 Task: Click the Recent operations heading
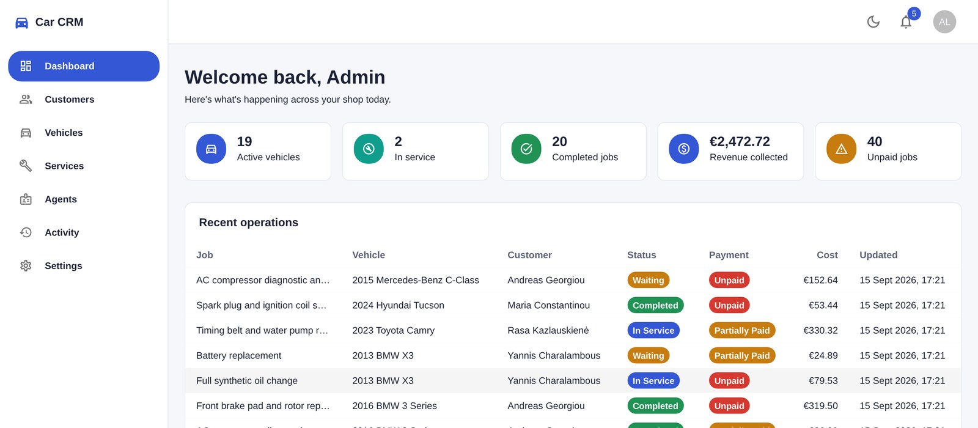pyautogui.click(x=248, y=223)
